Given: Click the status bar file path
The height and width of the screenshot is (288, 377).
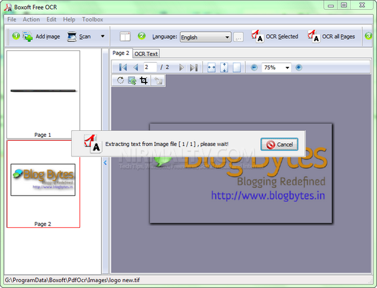Looking at the screenshot, I should 72,280.
